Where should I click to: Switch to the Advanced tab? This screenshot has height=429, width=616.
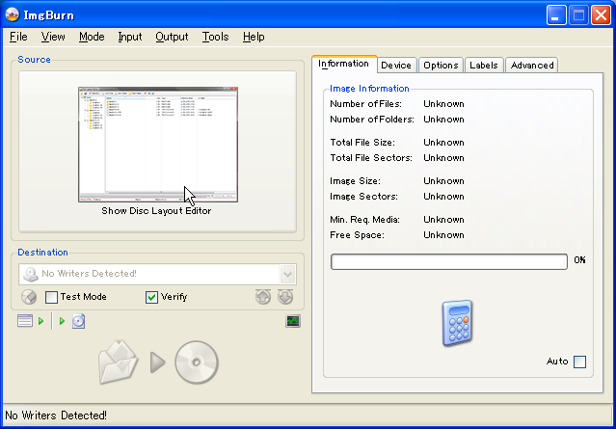click(532, 66)
